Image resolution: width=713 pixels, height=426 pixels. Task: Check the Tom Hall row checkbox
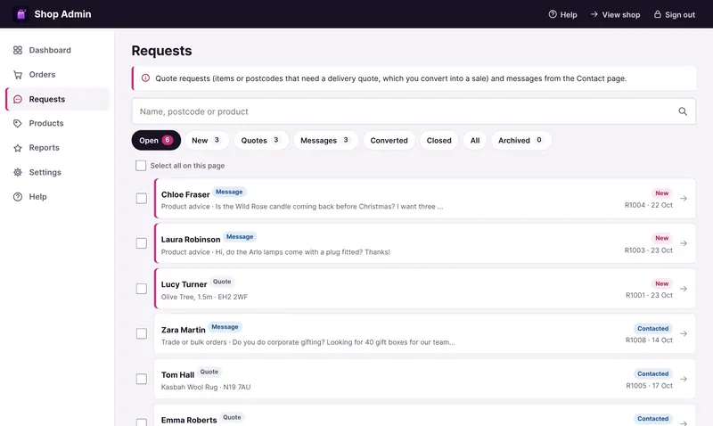point(142,379)
